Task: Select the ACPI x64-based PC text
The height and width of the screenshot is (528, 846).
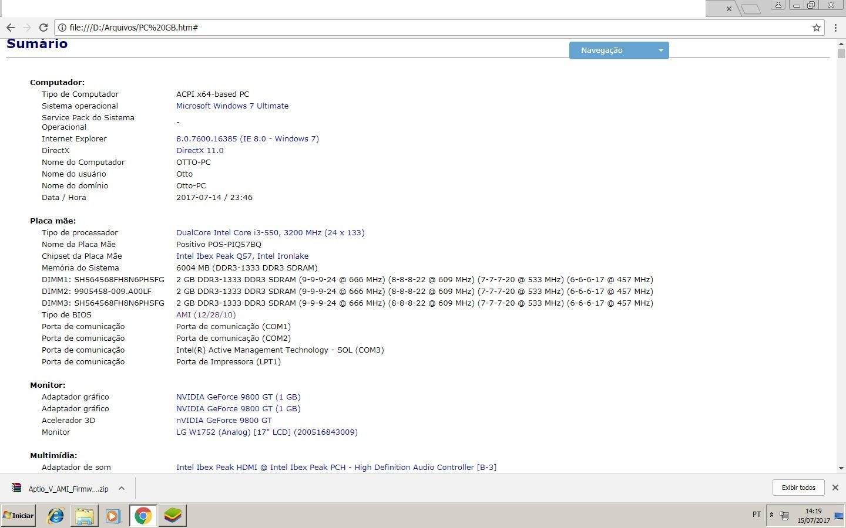Action: coord(213,94)
